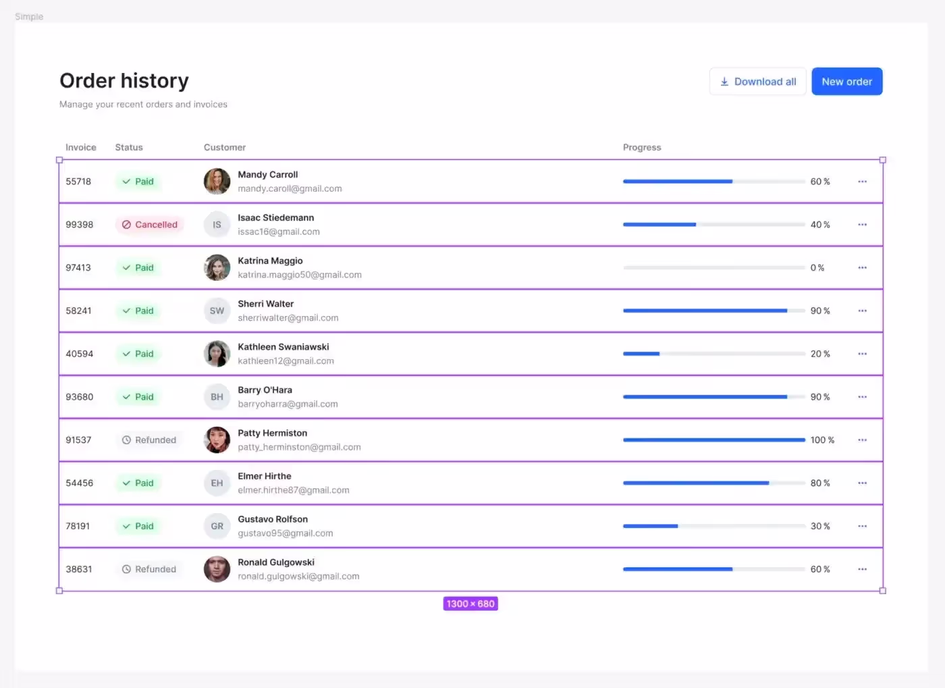The height and width of the screenshot is (688, 945).
Task: Click invoice number 40594
Action: point(80,354)
